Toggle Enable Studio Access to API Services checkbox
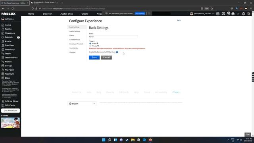Image resolution: width=254 pixels, height=143 pixels. 117,52
